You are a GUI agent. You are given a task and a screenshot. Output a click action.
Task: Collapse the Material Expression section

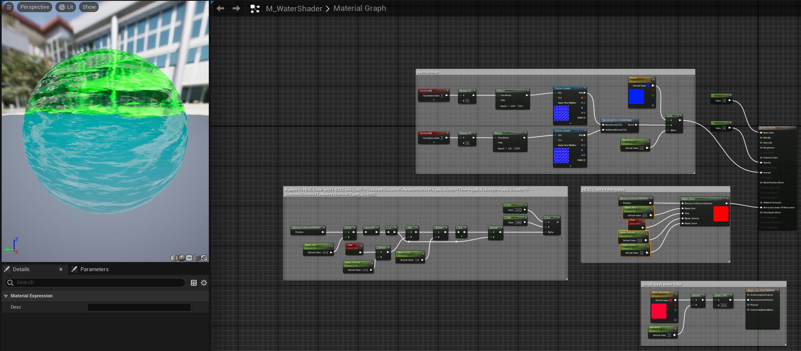click(6, 296)
